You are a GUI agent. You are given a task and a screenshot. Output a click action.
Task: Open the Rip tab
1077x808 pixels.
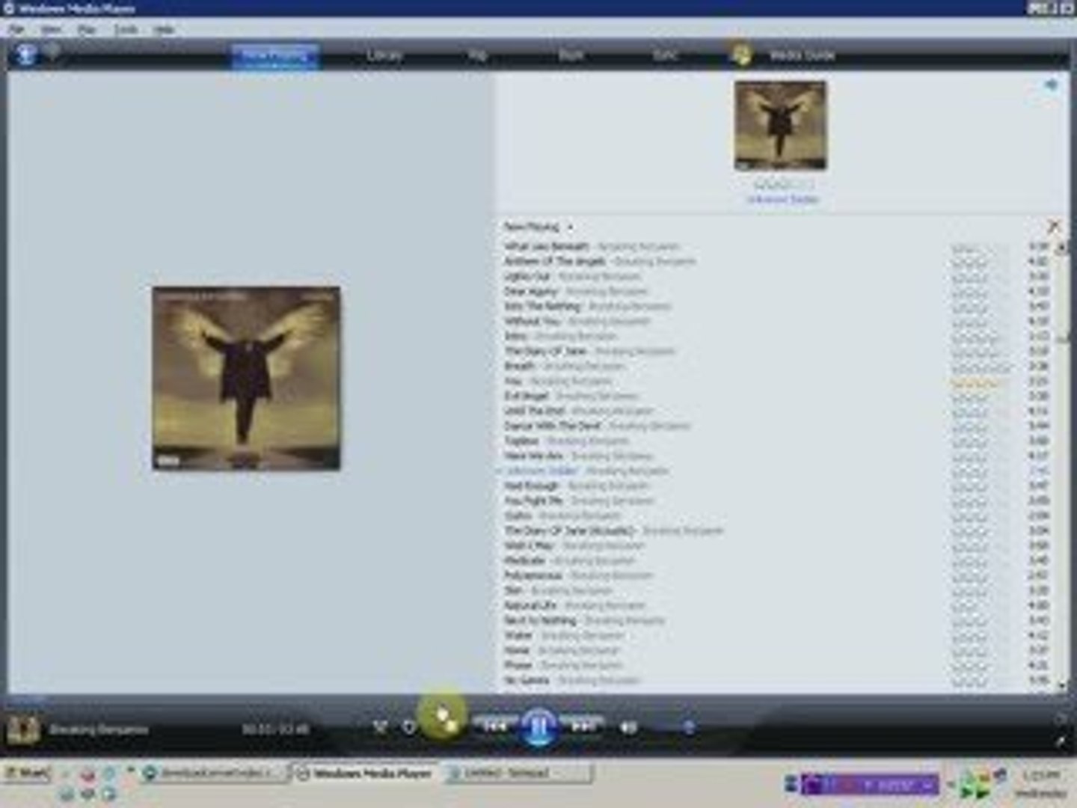coord(478,55)
